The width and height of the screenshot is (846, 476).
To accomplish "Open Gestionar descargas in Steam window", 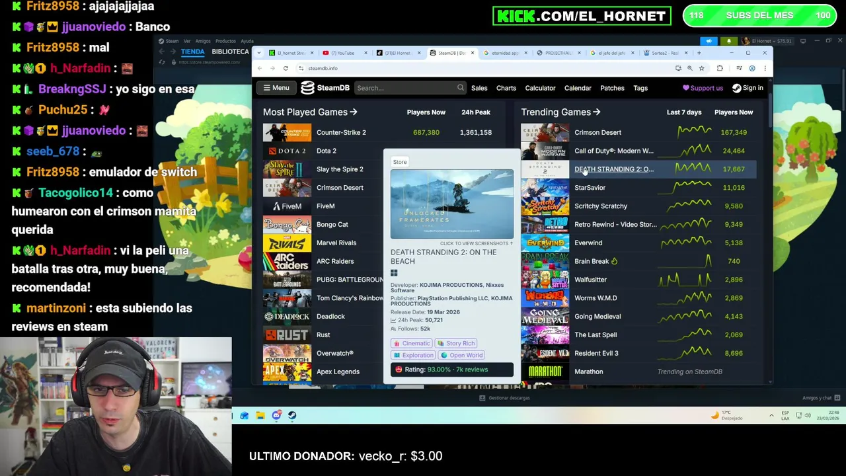I will [x=506, y=398].
